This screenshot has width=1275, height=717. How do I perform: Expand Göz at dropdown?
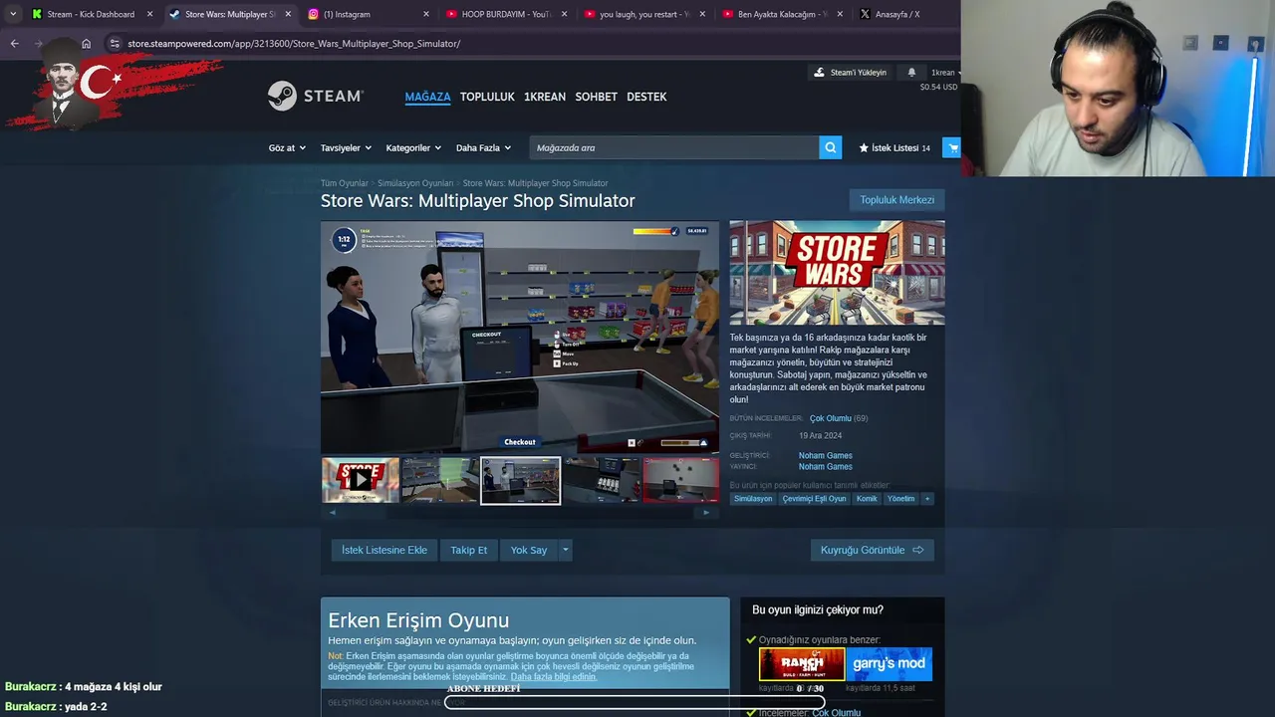point(286,147)
